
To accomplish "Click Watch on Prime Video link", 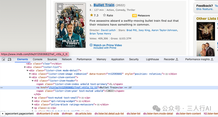I will (x=107, y=45).
